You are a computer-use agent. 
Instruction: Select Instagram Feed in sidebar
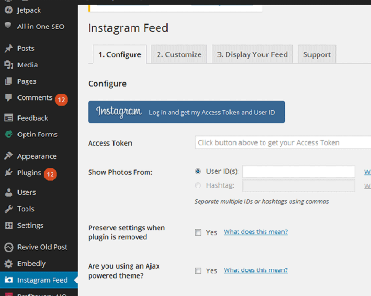[x=39, y=280]
